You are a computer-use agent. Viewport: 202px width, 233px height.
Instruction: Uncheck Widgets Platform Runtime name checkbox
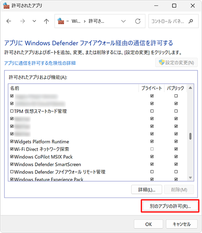12,141
